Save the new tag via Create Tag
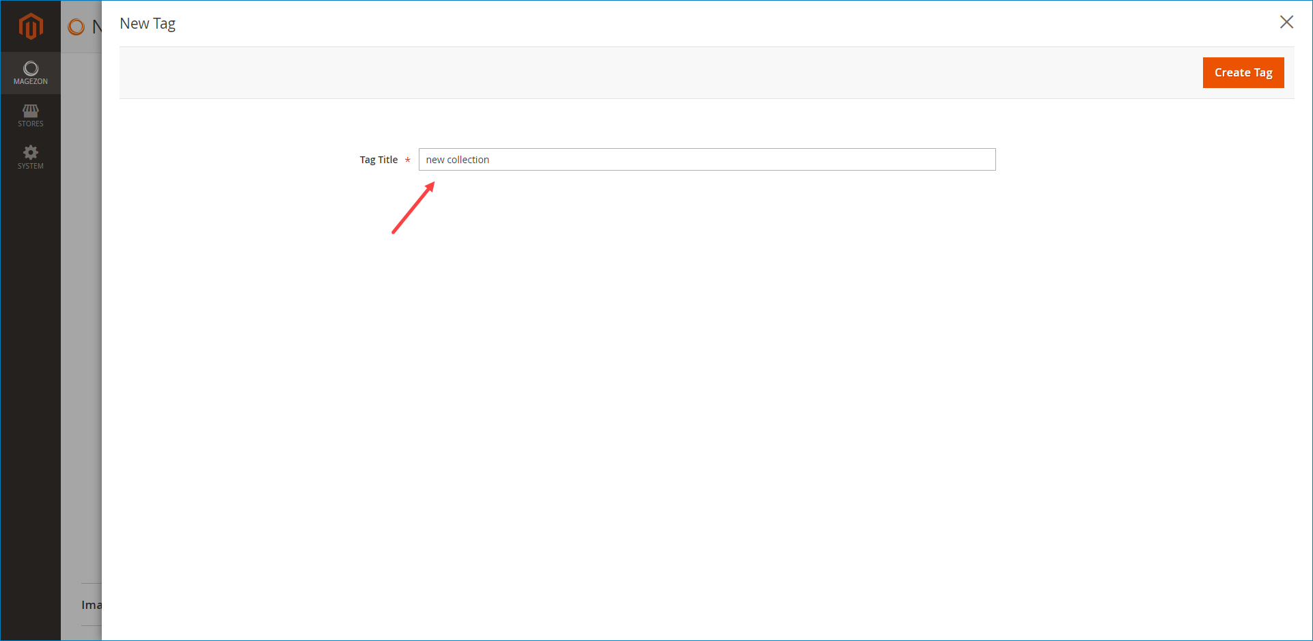 click(x=1243, y=72)
